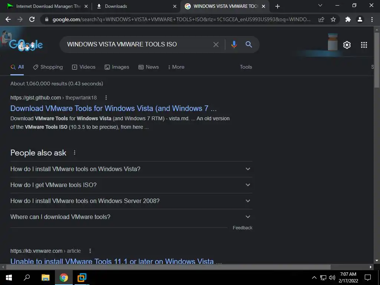This screenshot has height=285, width=380.
Task: Open the Chrome profile avatar icon
Action: click(x=360, y=19)
